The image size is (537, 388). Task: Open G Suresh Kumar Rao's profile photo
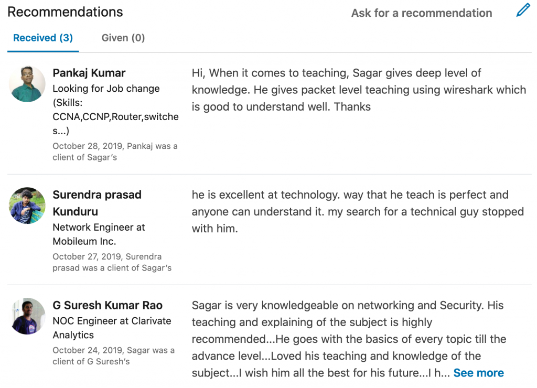(27, 316)
